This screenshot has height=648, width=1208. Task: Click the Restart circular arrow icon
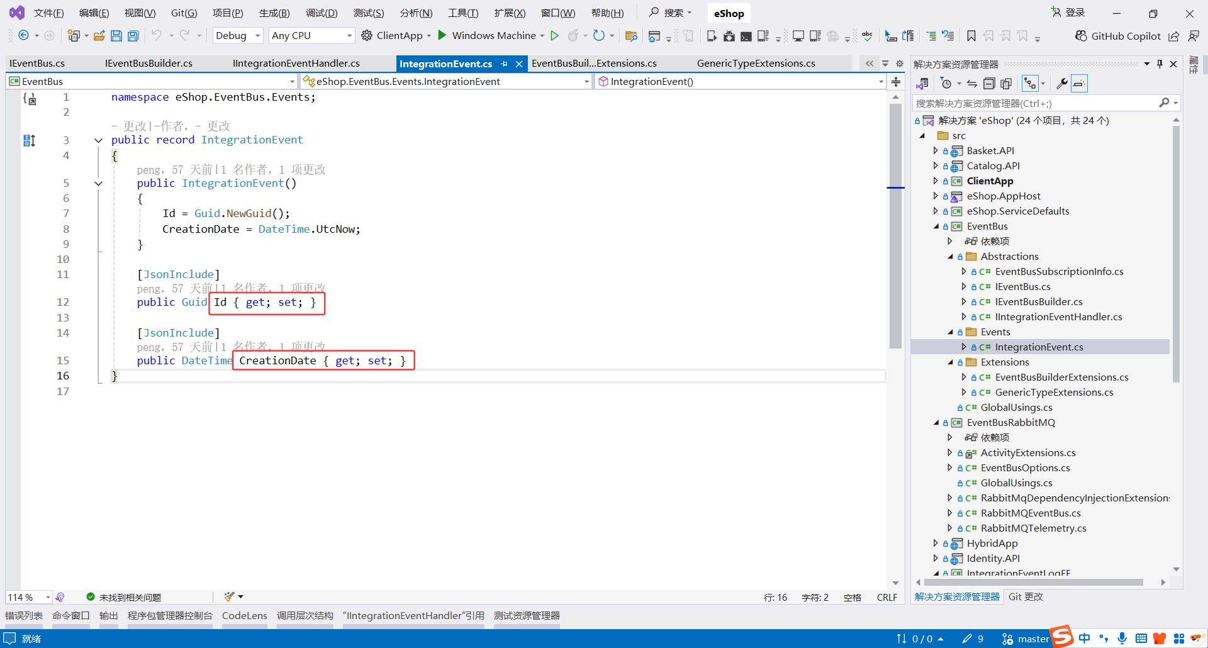(x=599, y=36)
